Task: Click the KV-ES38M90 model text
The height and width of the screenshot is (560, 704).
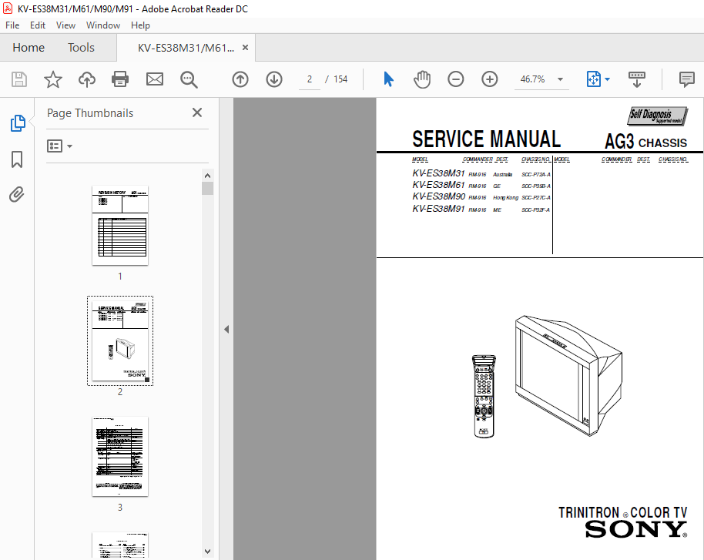Action: pyautogui.click(x=438, y=196)
